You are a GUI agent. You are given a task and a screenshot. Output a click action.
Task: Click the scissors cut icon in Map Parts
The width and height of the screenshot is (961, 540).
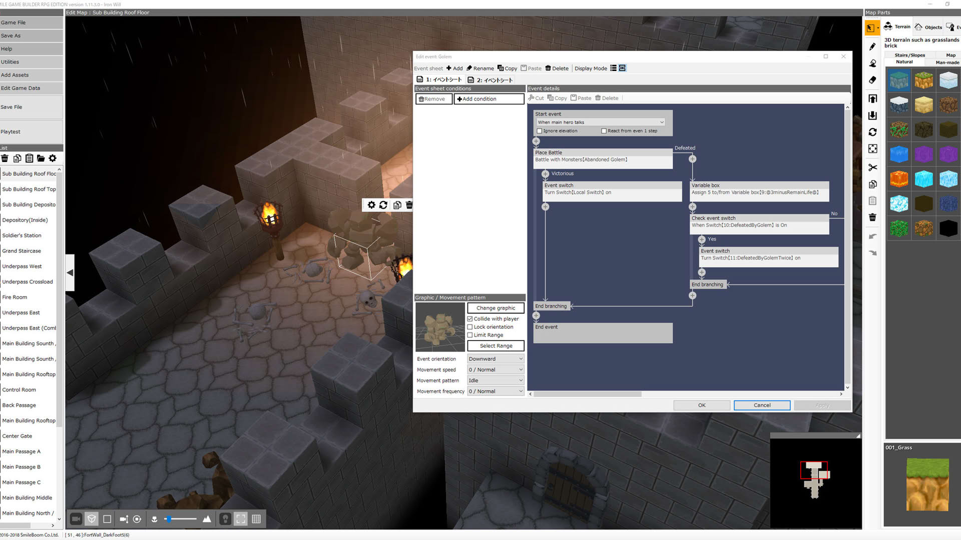tap(872, 167)
